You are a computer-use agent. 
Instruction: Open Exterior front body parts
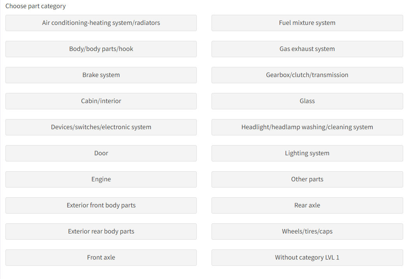[101, 205]
